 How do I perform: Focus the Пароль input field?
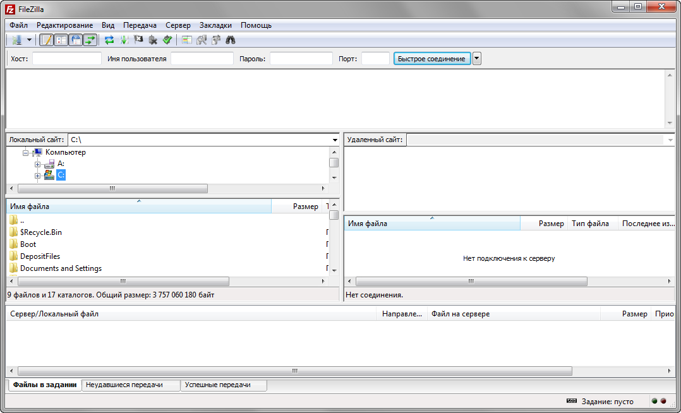point(301,59)
